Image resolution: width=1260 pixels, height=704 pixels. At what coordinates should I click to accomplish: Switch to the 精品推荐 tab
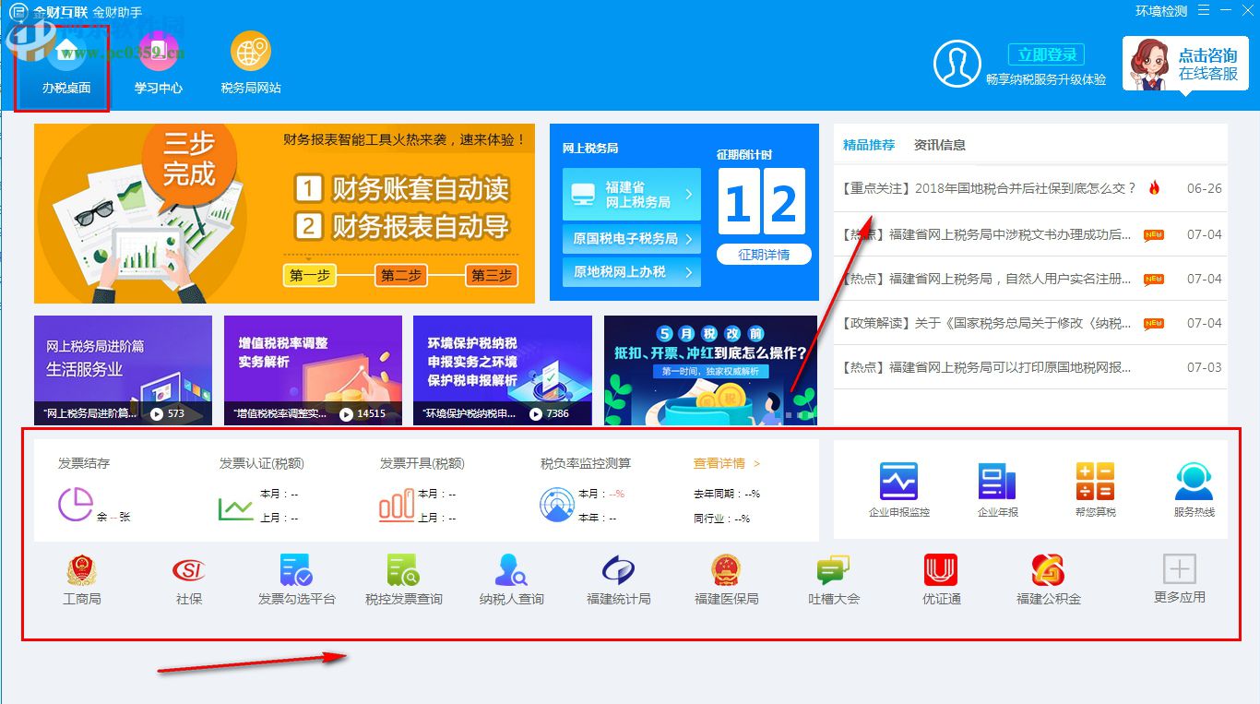click(869, 145)
